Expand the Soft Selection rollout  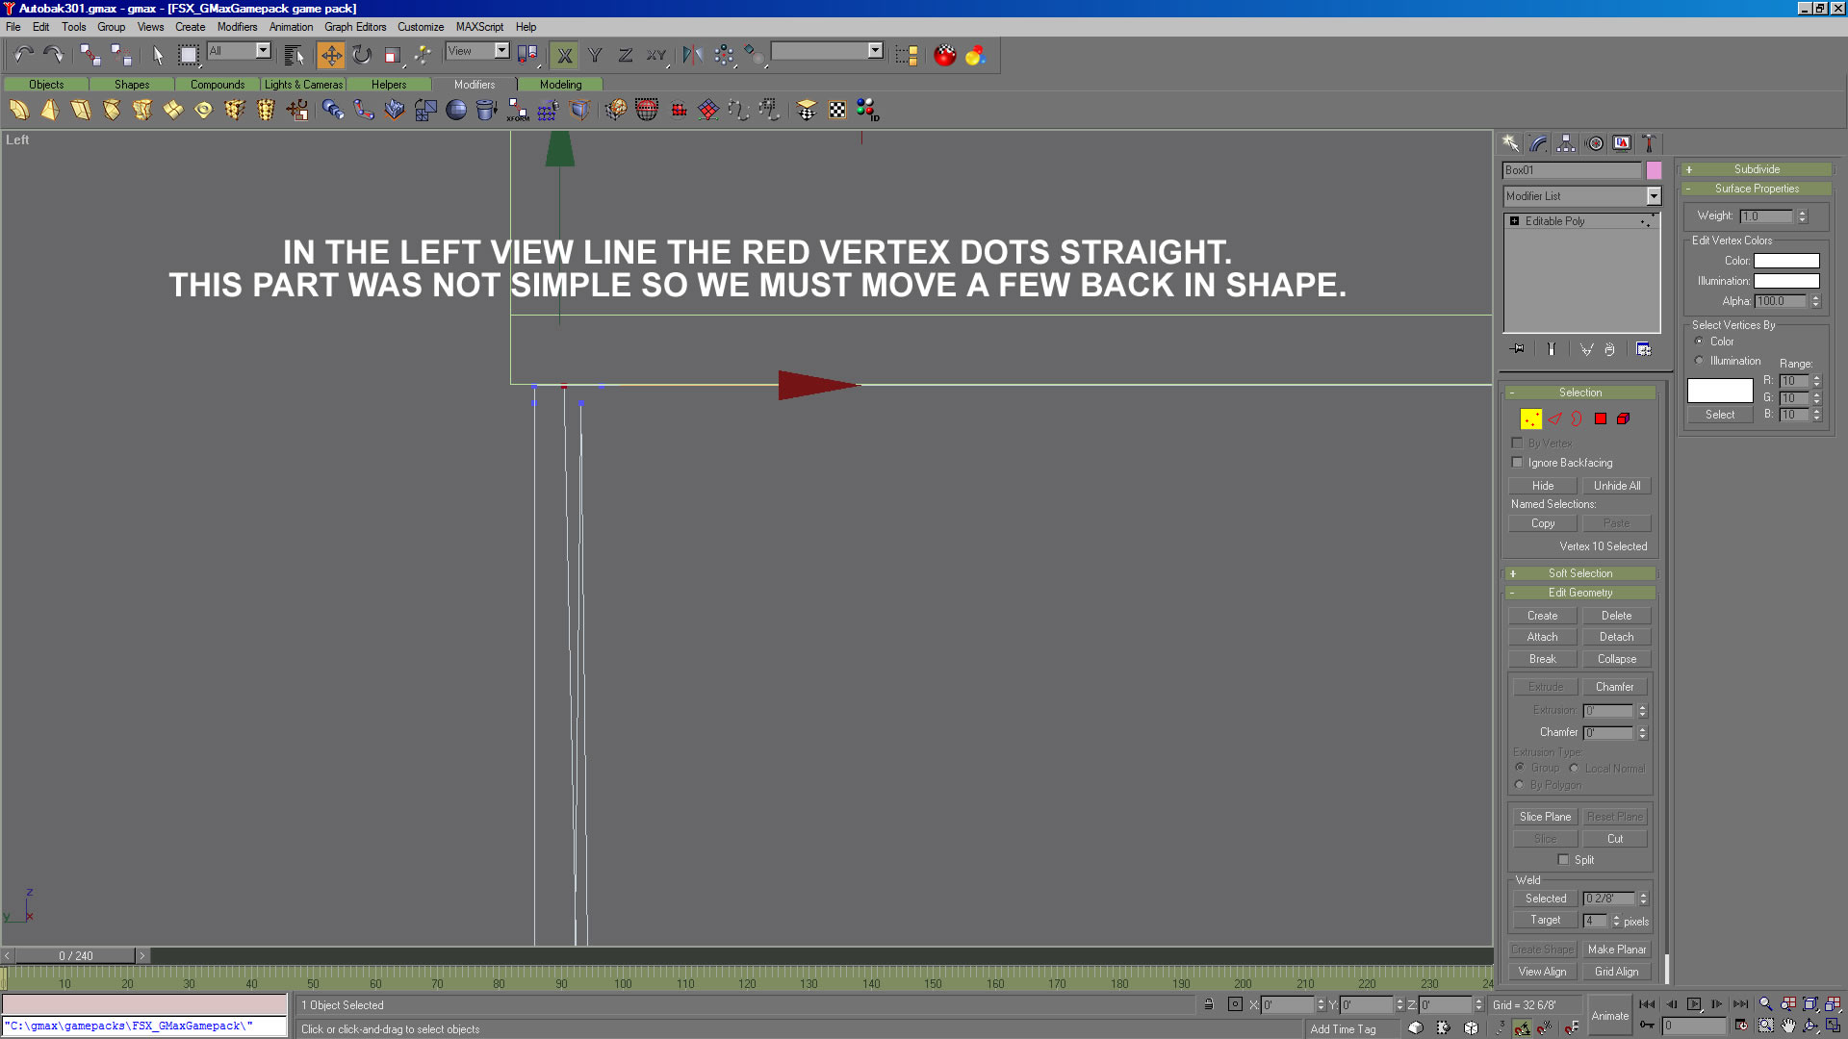click(1579, 573)
